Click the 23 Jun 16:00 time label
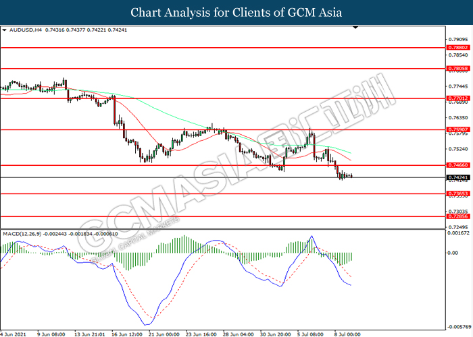 pyautogui.click(x=201, y=334)
